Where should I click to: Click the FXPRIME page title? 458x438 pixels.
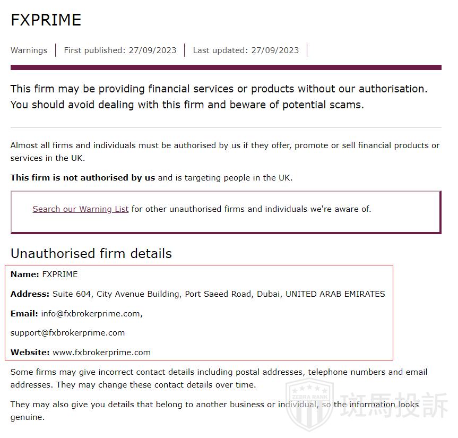[x=46, y=20]
